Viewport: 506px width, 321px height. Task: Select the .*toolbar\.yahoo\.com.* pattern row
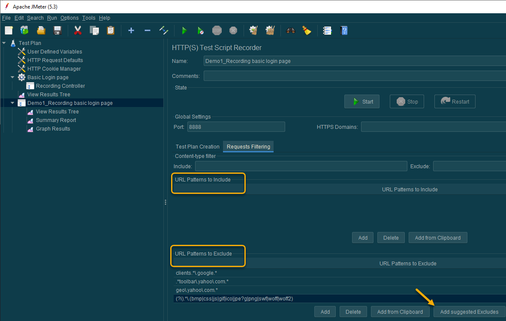(x=340, y=281)
